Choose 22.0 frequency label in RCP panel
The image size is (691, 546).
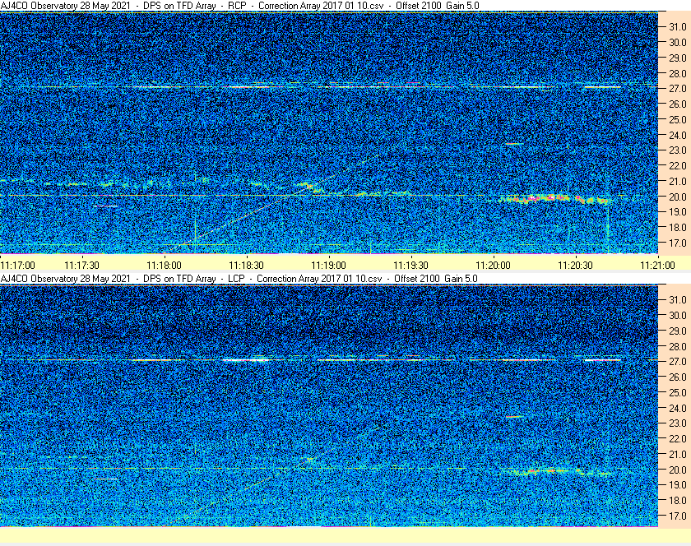(678, 166)
